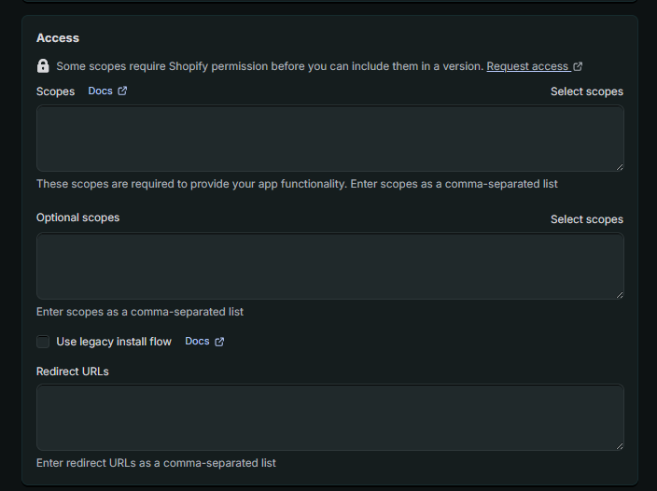This screenshot has width=657, height=491.
Task: Click resize handle of the Scopes text area
Action: (x=619, y=166)
